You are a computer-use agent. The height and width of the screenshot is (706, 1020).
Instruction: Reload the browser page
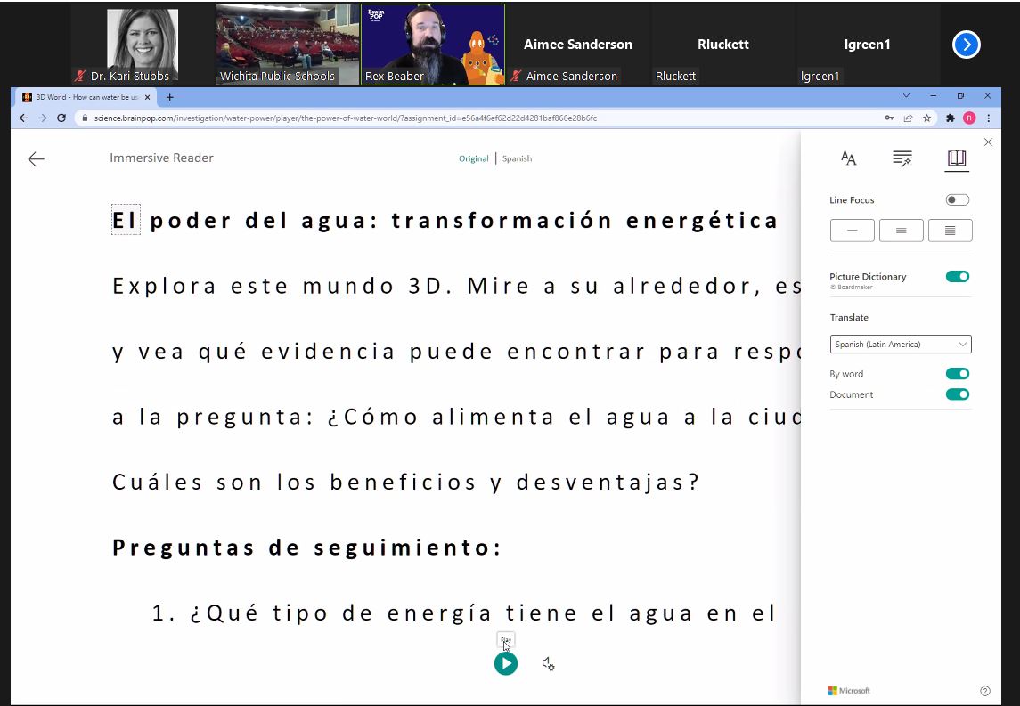coord(61,118)
